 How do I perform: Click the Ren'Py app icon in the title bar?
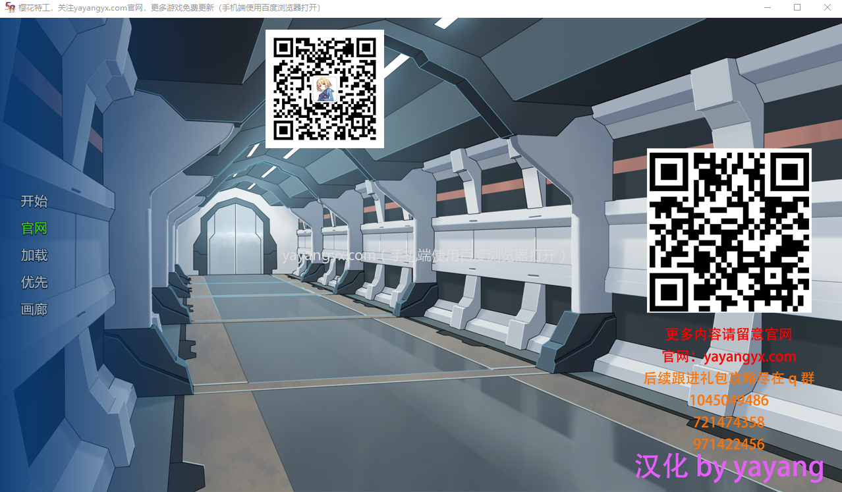click(10, 8)
